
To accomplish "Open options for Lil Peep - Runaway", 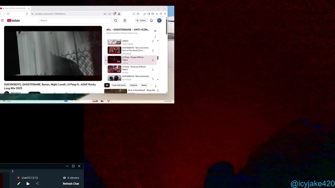I will pyautogui.click(x=153, y=69).
